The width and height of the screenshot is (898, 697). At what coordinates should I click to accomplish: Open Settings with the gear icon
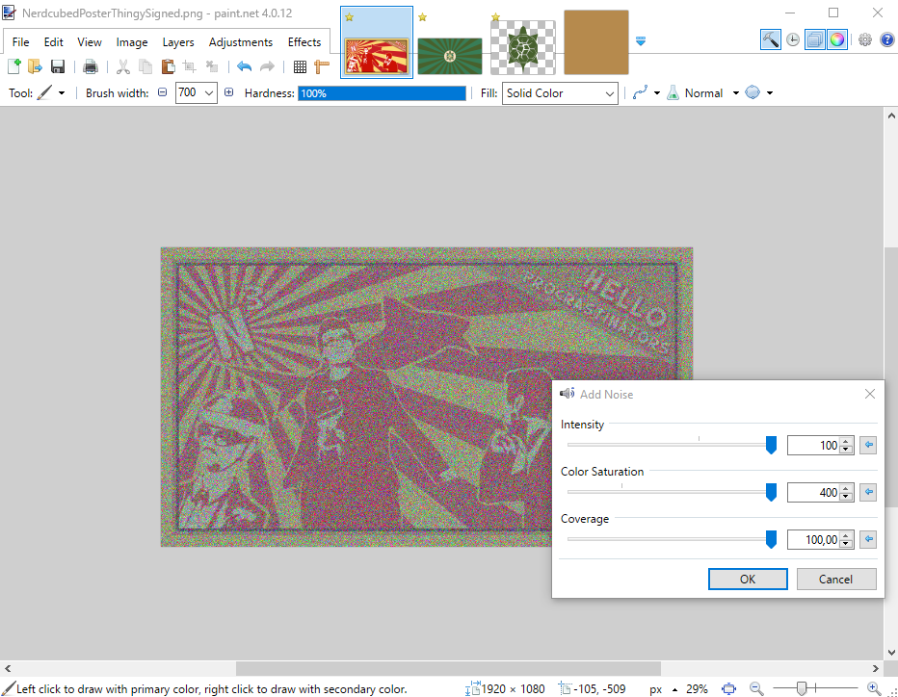865,39
